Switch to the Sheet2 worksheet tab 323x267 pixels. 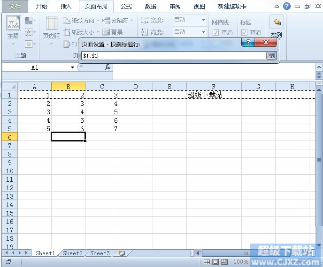tap(73, 253)
